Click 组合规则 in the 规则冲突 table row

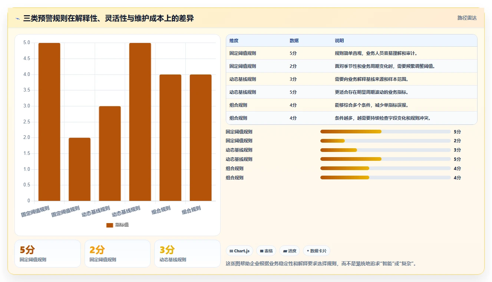[x=238, y=118]
